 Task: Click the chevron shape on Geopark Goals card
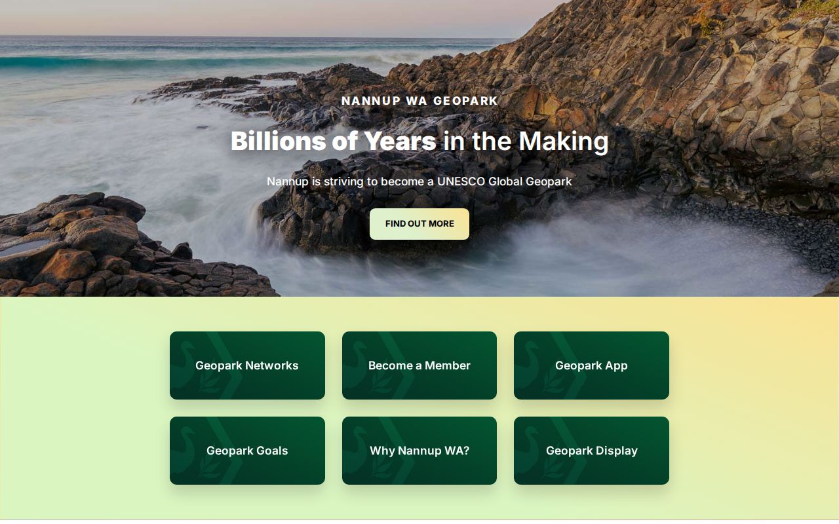click(x=225, y=451)
